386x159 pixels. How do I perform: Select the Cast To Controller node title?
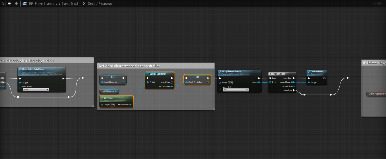point(158,74)
